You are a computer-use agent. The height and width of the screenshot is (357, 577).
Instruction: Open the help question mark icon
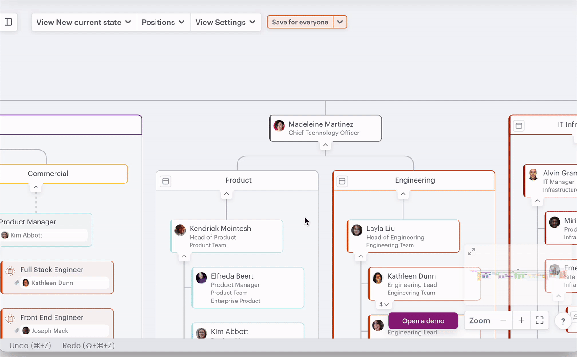(563, 321)
